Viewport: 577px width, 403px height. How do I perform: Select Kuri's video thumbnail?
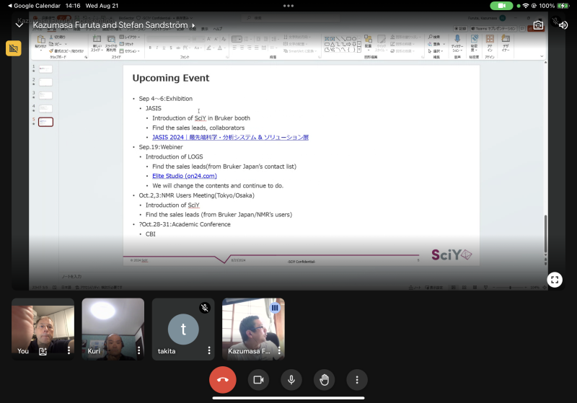coord(113,329)
